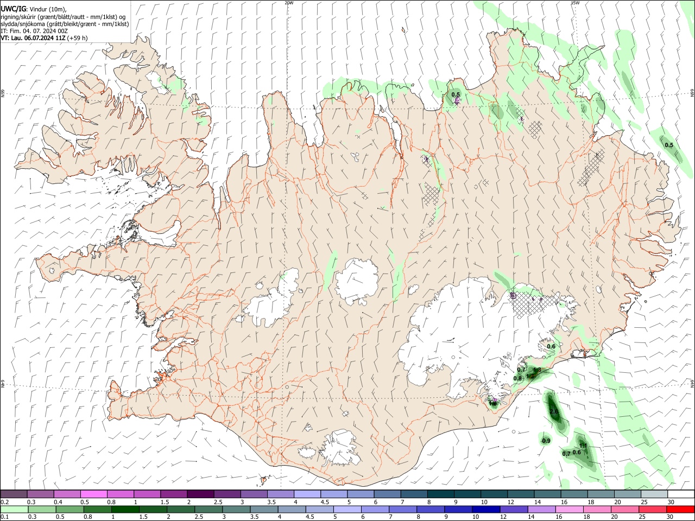695x521 pixels.
Task: Click the crimson 25 swatch in the lower legend row
Action: [652, 509]
